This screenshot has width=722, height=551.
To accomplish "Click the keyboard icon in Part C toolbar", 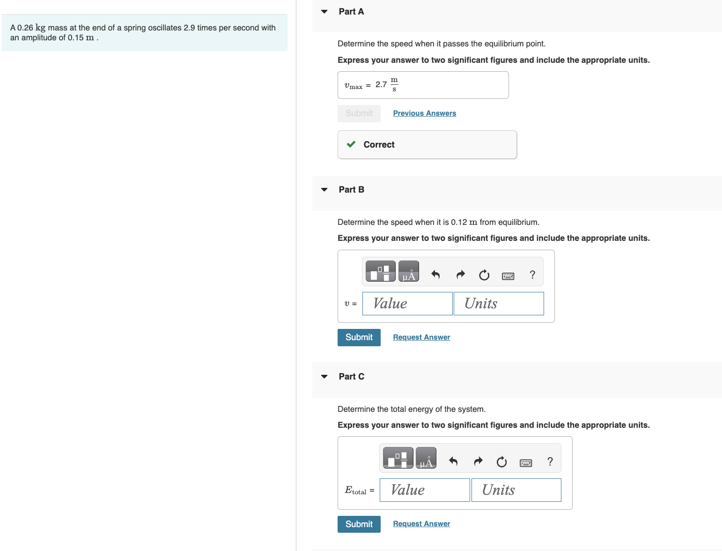I will click(x=526, y=462).
